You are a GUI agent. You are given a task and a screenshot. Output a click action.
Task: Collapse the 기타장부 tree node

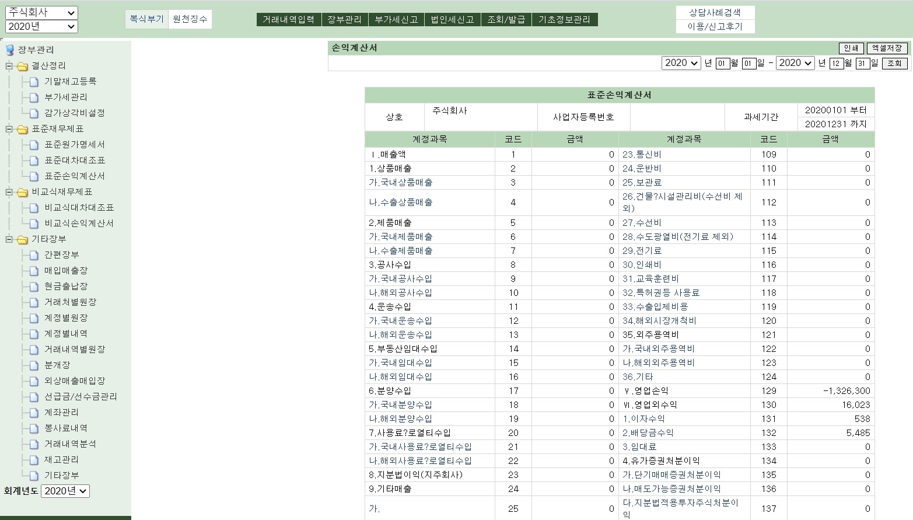9,239
